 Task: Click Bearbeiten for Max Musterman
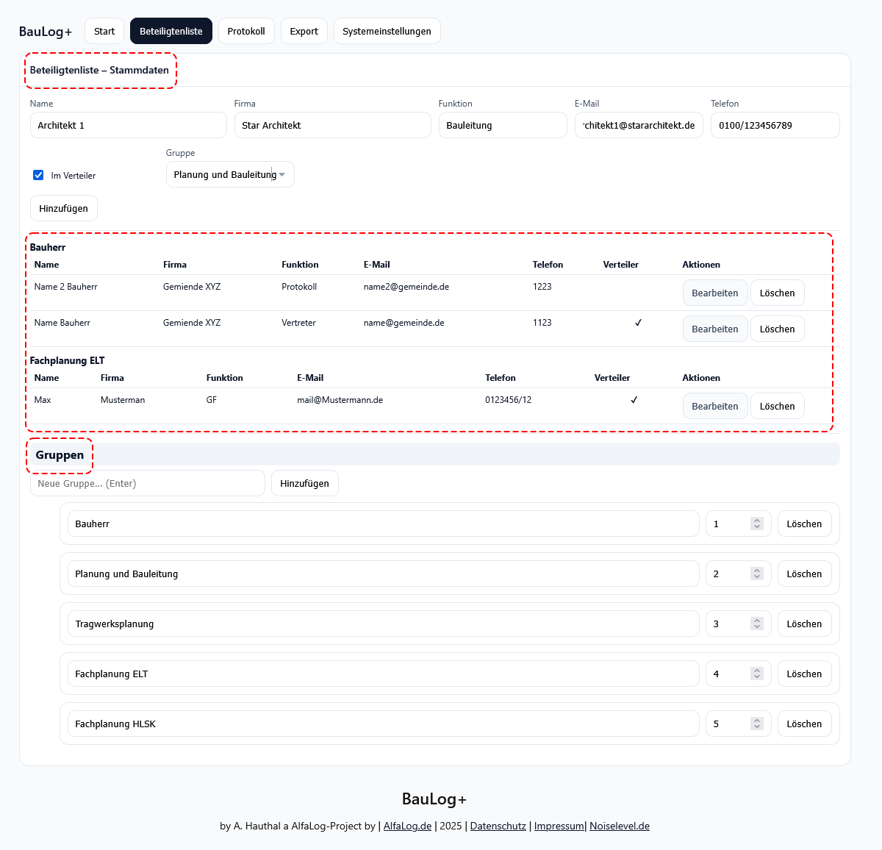pos(714,406)
